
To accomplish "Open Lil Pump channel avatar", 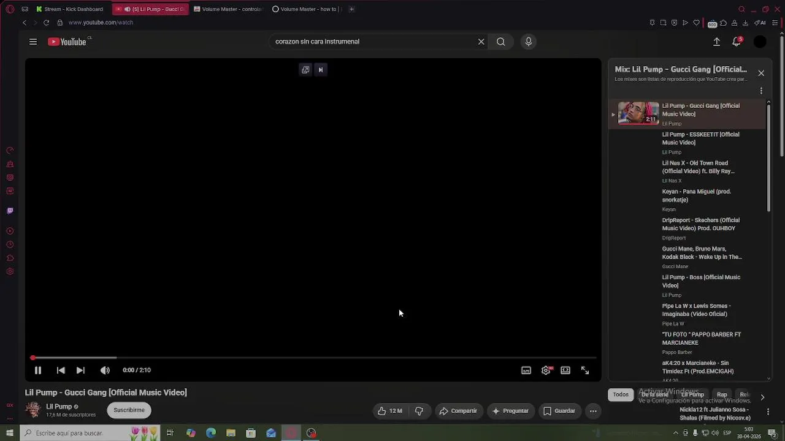I will [33, 410].
